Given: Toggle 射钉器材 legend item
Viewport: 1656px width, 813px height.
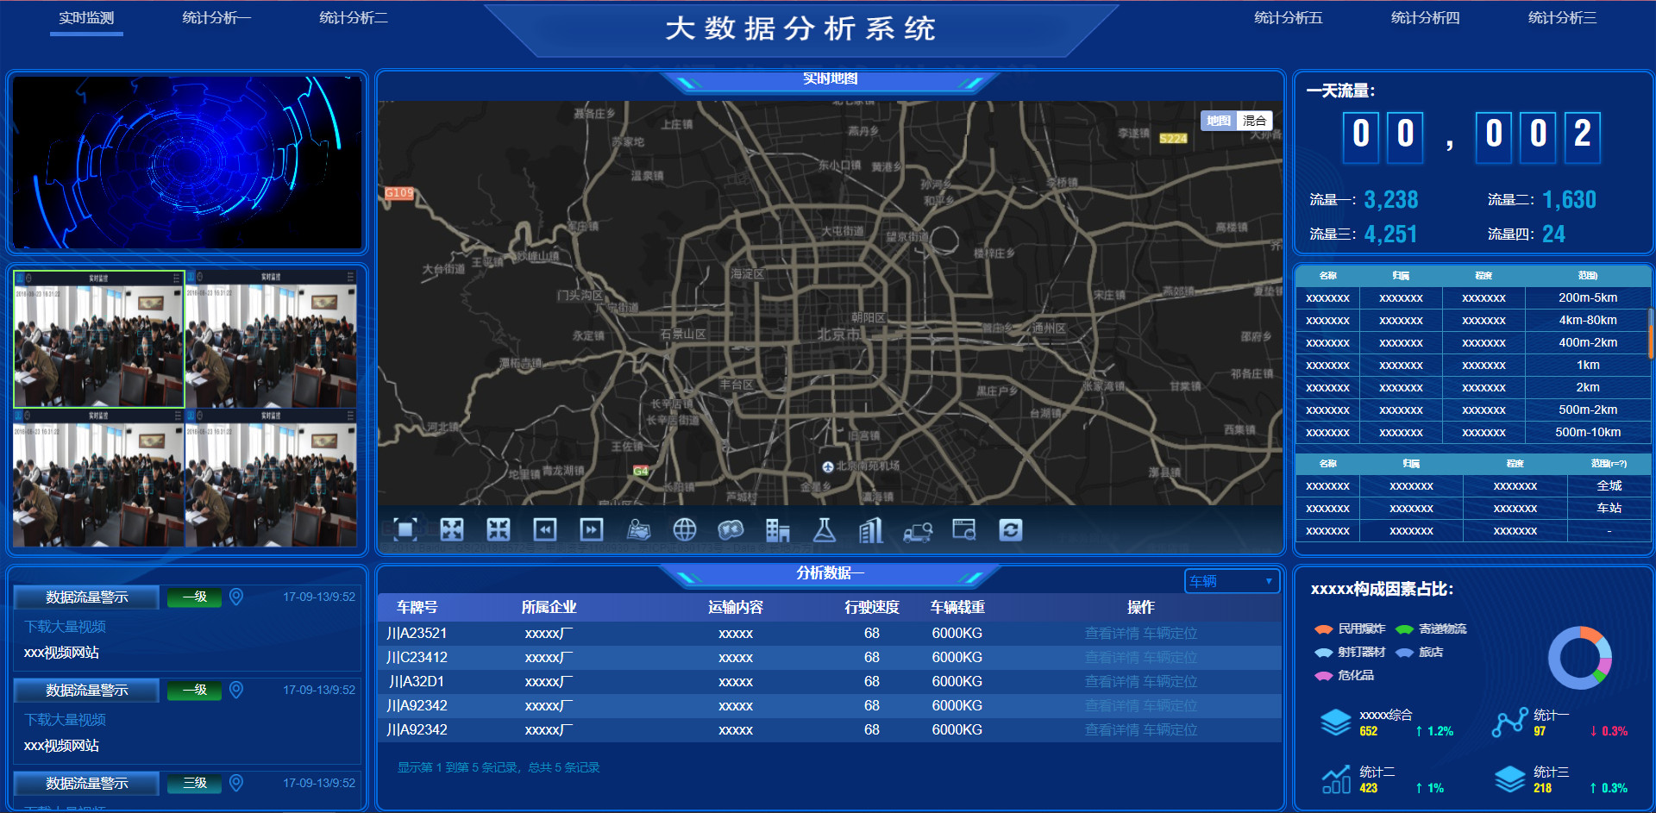Looking at the screenshot, I should pos(1351,652).
